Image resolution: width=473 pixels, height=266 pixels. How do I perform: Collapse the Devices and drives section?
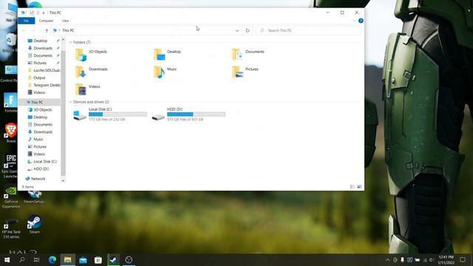pyautogui.click(x=71, y=102)
